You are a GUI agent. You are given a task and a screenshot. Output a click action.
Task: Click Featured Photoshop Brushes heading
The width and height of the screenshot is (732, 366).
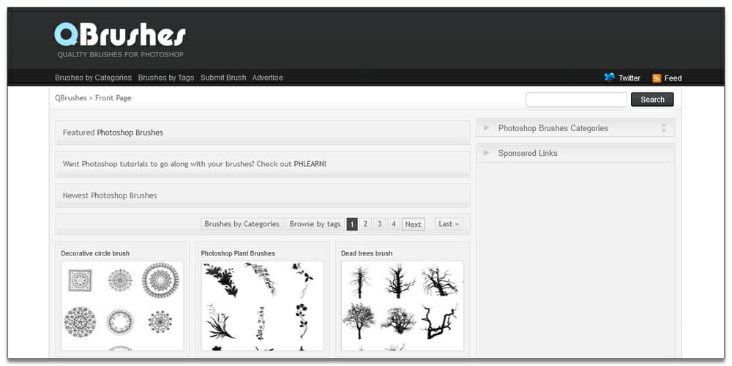[x=113, y=132]
